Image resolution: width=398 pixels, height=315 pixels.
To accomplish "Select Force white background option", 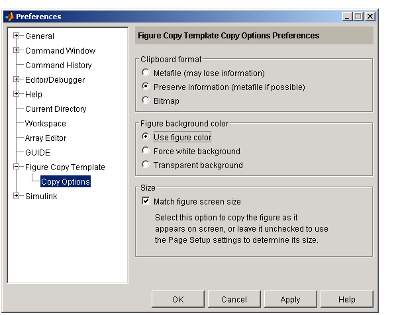I will [146, 151].
